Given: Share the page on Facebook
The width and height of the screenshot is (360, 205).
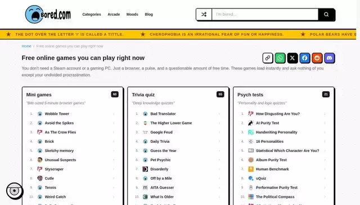Looking at the screenshot, I should pyautogui.click(x=305, y=58).
